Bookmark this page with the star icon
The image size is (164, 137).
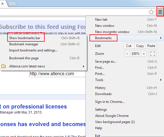151,12
